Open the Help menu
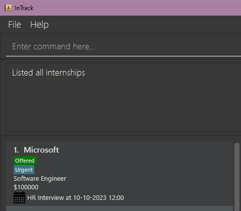This screenshot has width=241, height=211. [39, 25]
